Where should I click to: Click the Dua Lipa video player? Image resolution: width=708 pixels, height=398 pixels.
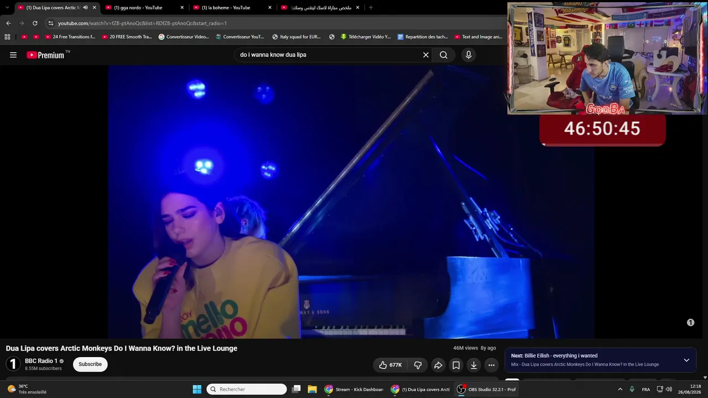[351, 202]
